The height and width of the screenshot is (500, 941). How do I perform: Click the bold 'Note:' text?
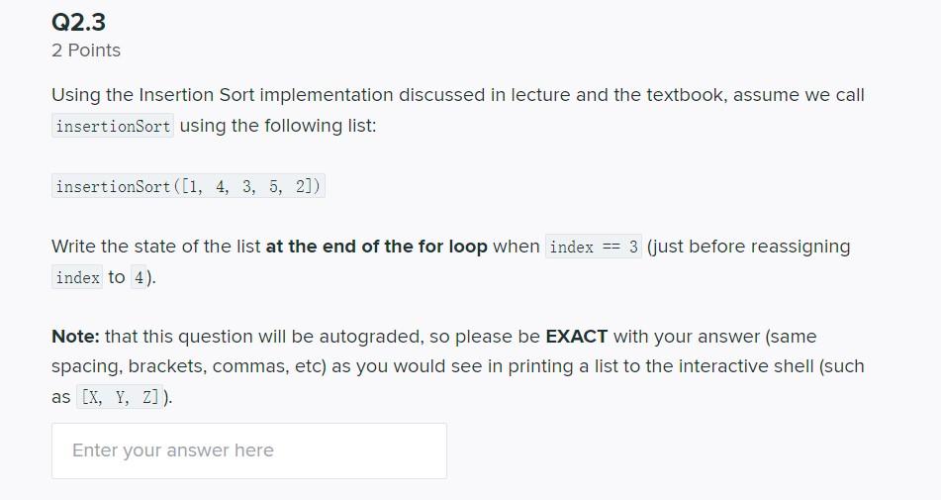pos(75,336)
